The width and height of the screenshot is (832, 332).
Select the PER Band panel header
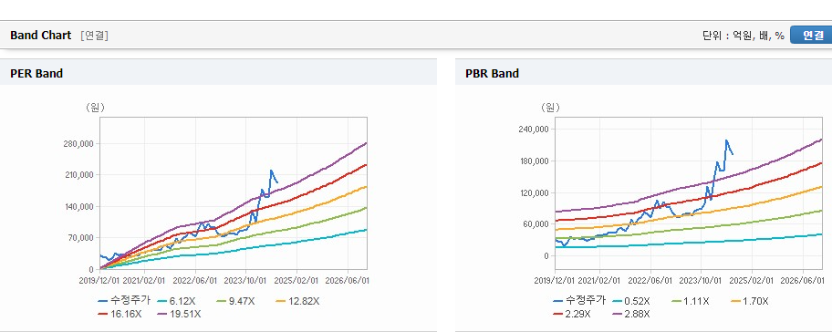pyautogui.click(x=218, y=73)
